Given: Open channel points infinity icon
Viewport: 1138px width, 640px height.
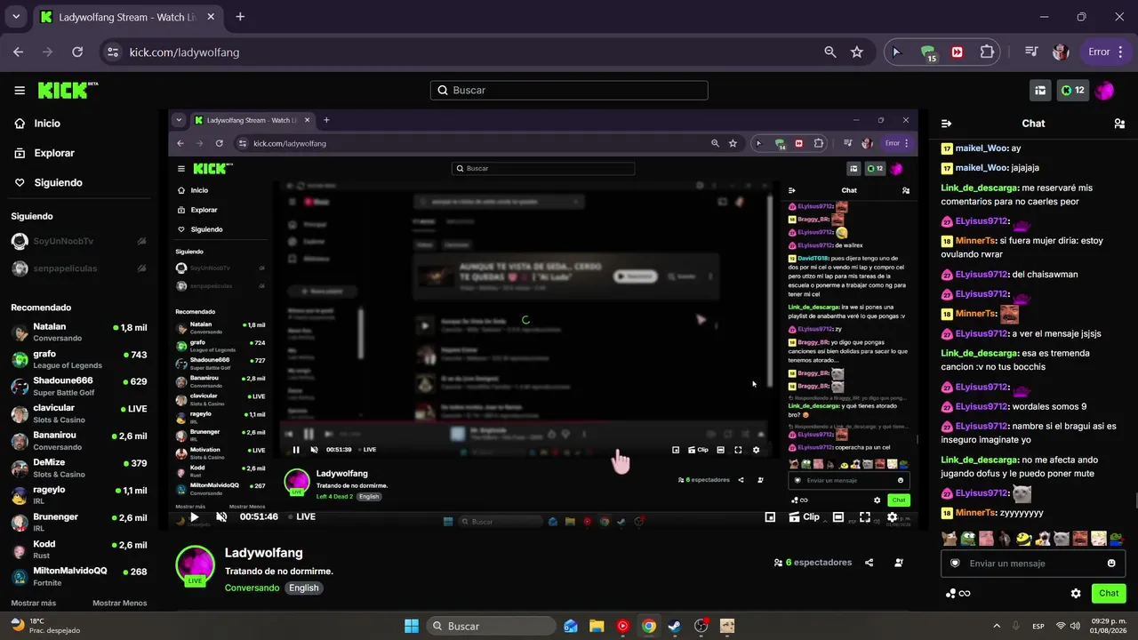Looking at the screenshot, I should click(958, 593).
